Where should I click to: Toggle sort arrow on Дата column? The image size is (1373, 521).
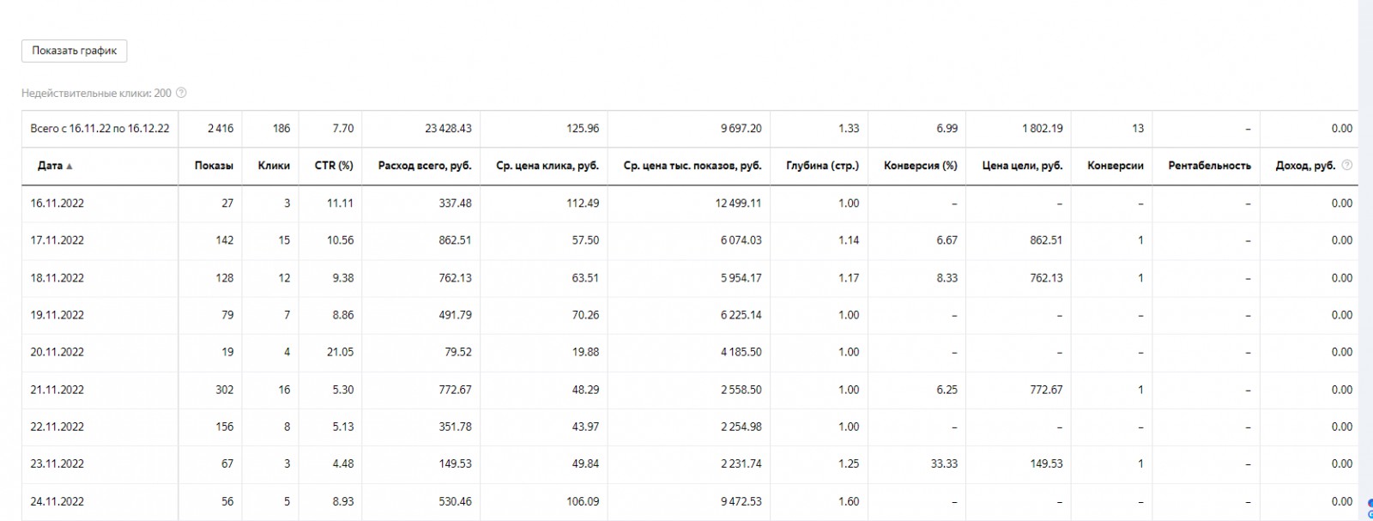pos(70,167)
